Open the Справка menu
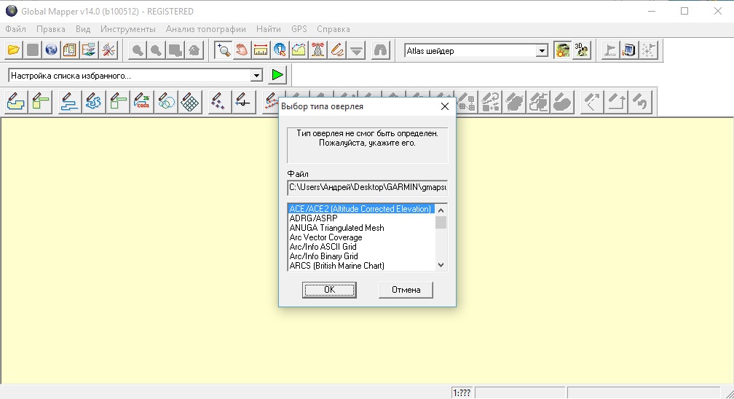The width and height of the screenshot is (734, 399). click(x=334, y=29)
